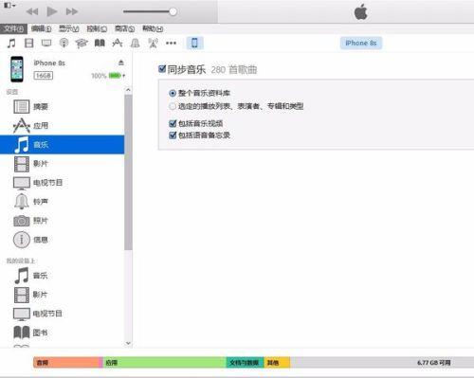Open the 文件 menu
Image resolution: width=474 pixels, height=378 pixels.
pyautogui.click(x=13, y=28)
